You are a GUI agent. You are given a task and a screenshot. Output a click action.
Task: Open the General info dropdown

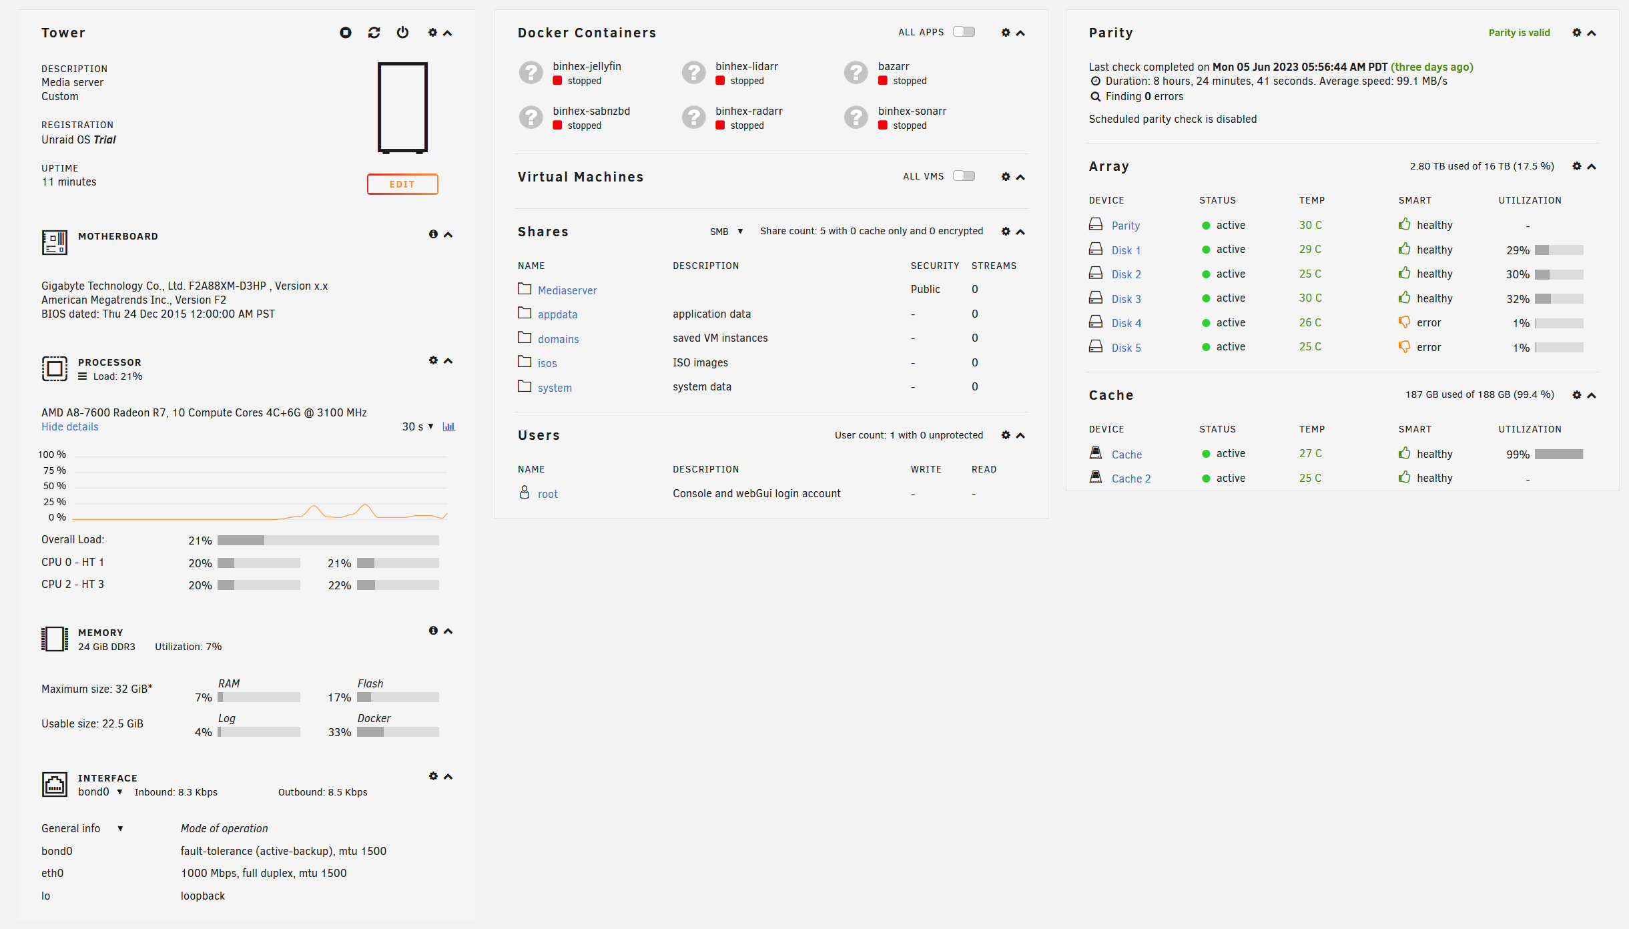point(82,828)
